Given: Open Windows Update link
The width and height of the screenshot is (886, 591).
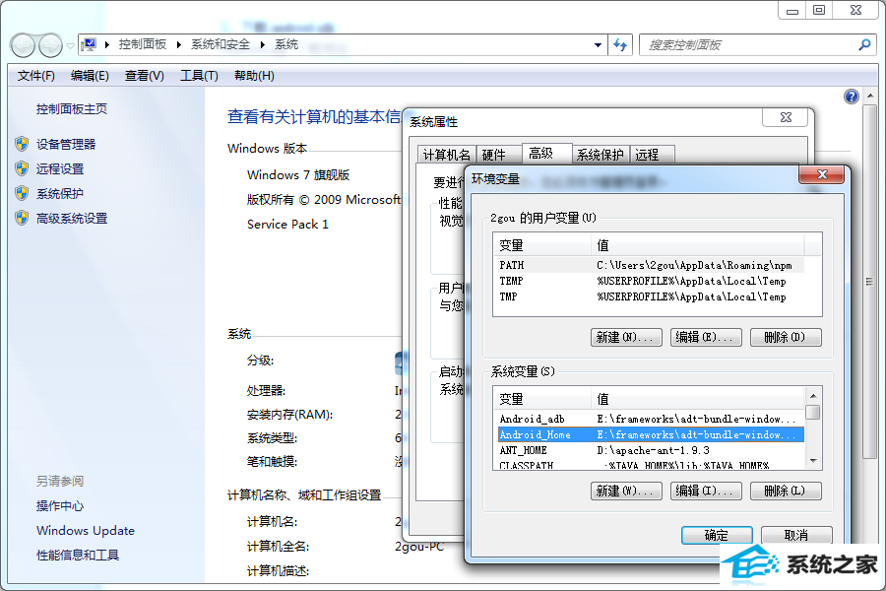Looking at the screenshot, I should [x=86, y=531].
